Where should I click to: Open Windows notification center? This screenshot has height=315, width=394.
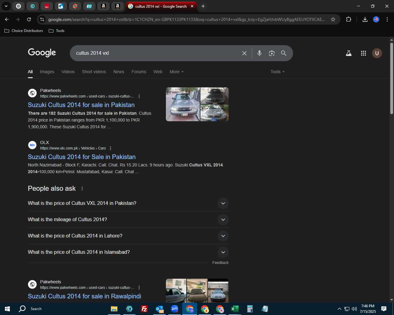pos(384,309)
